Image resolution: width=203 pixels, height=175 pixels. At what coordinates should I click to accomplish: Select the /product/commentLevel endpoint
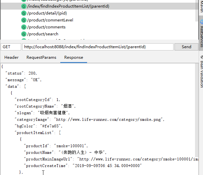pos(50,20)
